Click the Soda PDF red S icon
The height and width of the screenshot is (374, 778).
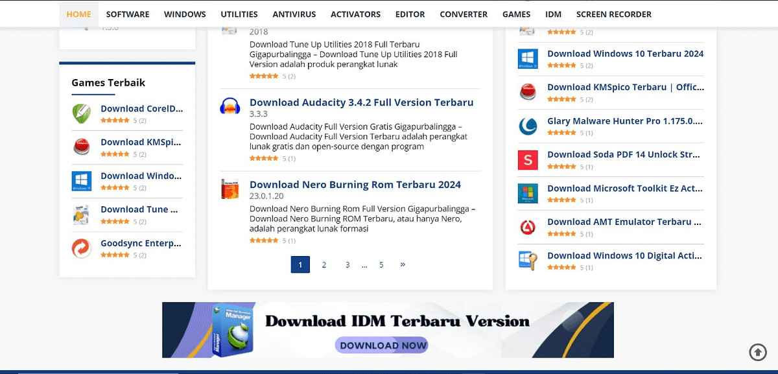pyautogui.click(x=528, y=159)
